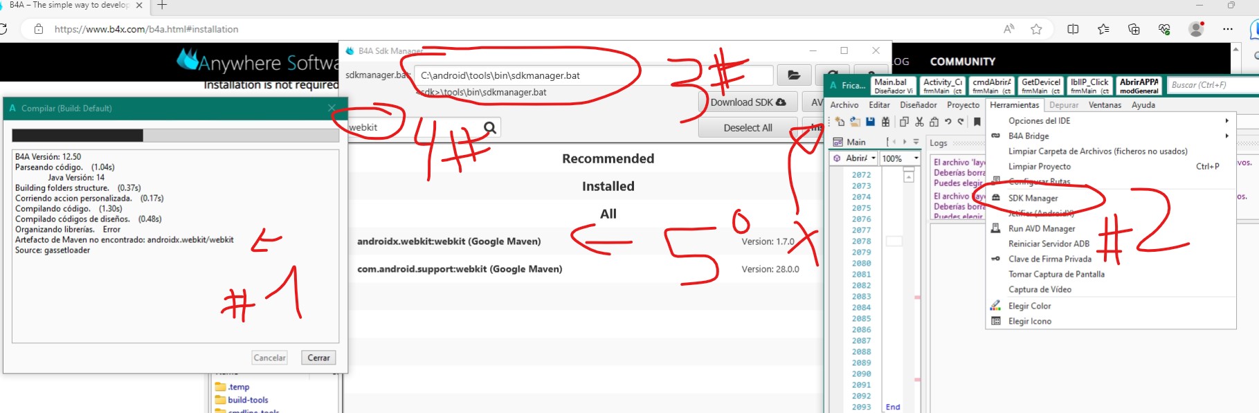Image resolution: width=1259 pixels, height=413 pixels.
Task: Click the redo arrow in B4A toolbar
Action: [961, 122]
